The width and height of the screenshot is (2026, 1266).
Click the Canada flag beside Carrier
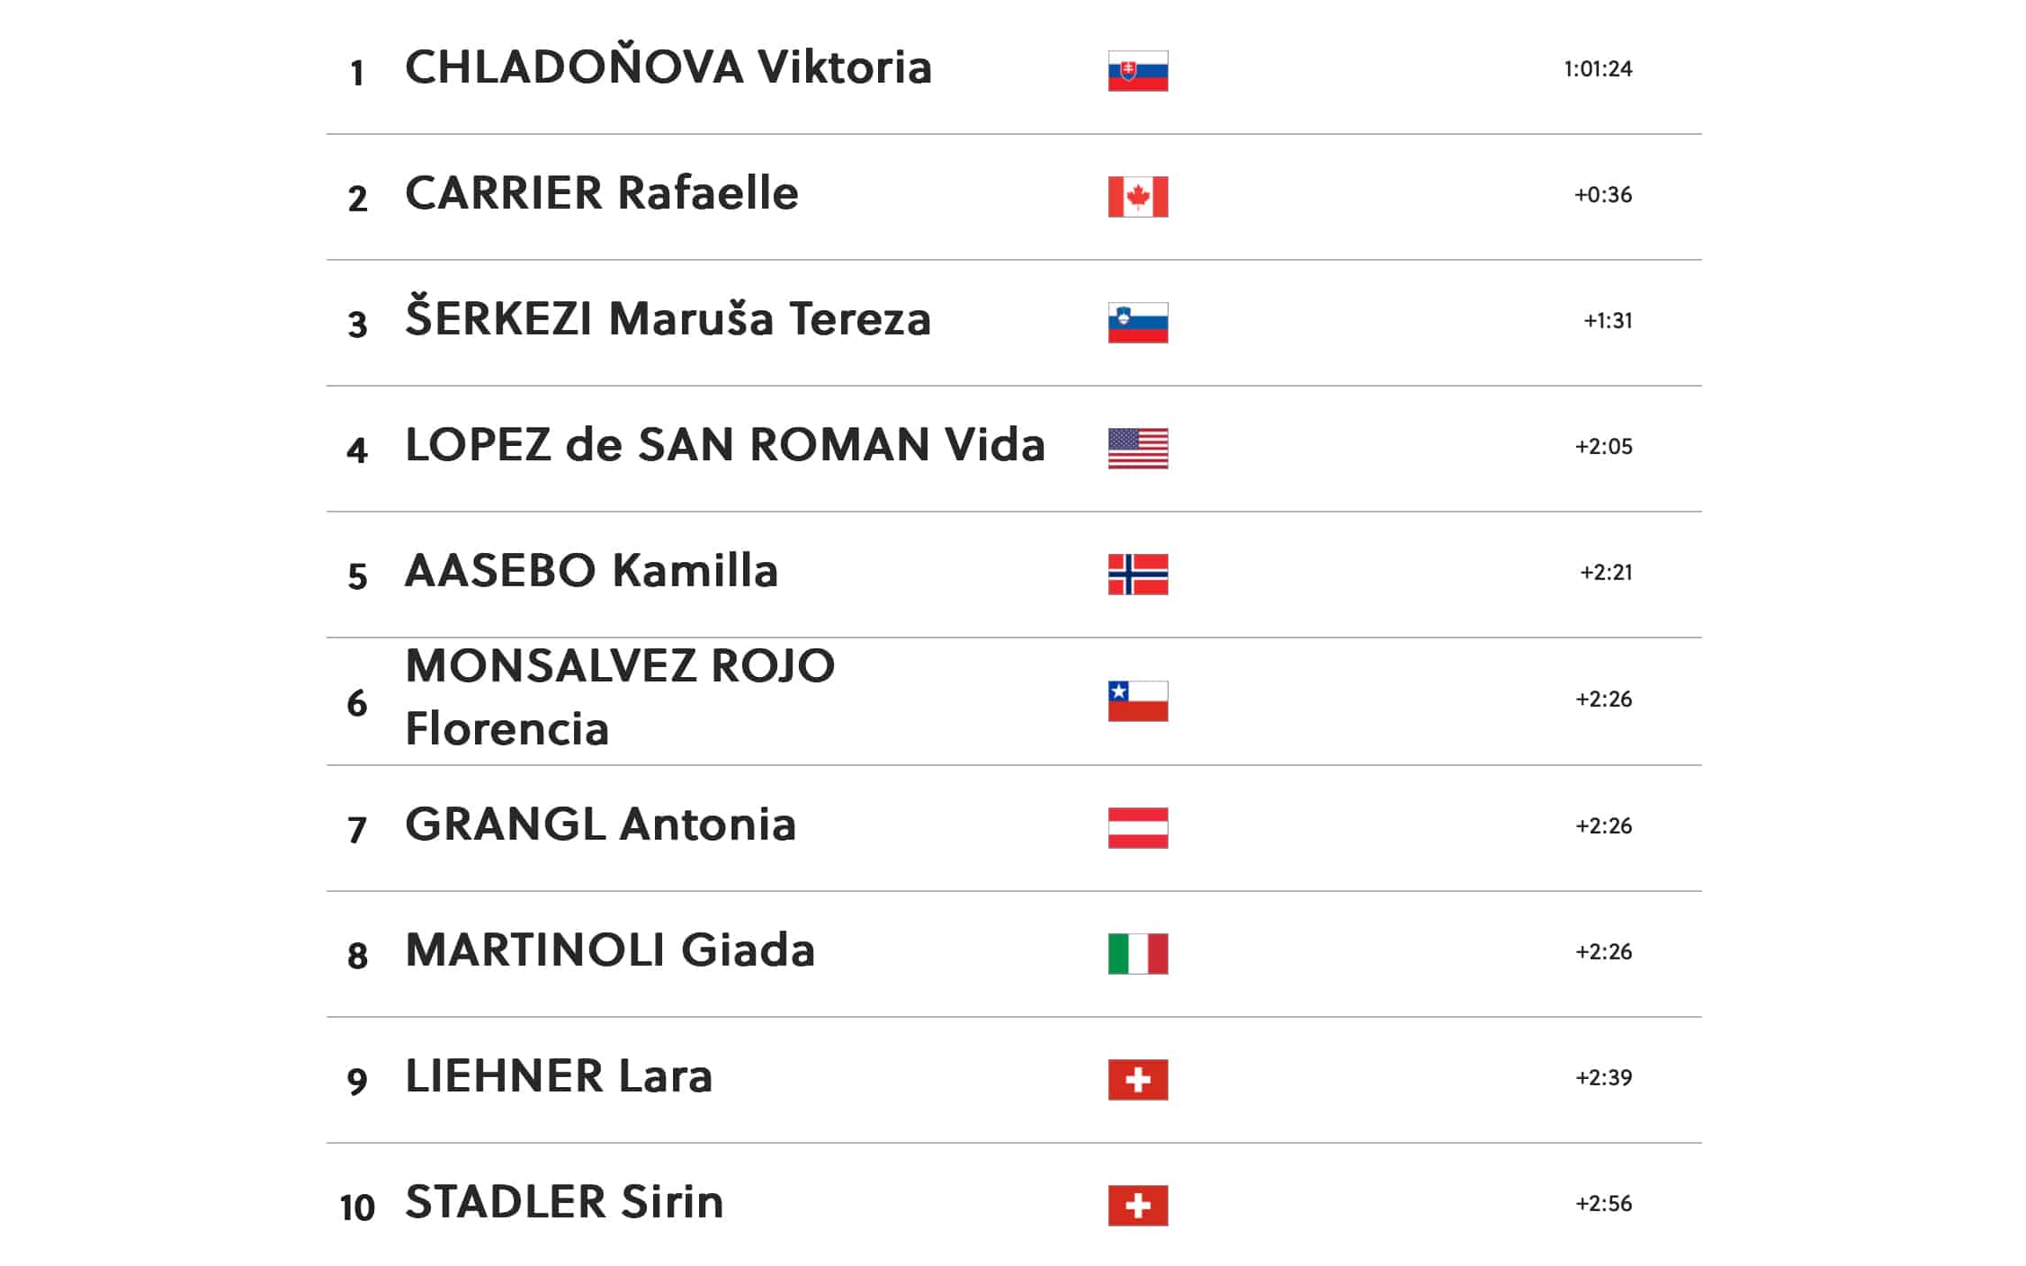1137,197
